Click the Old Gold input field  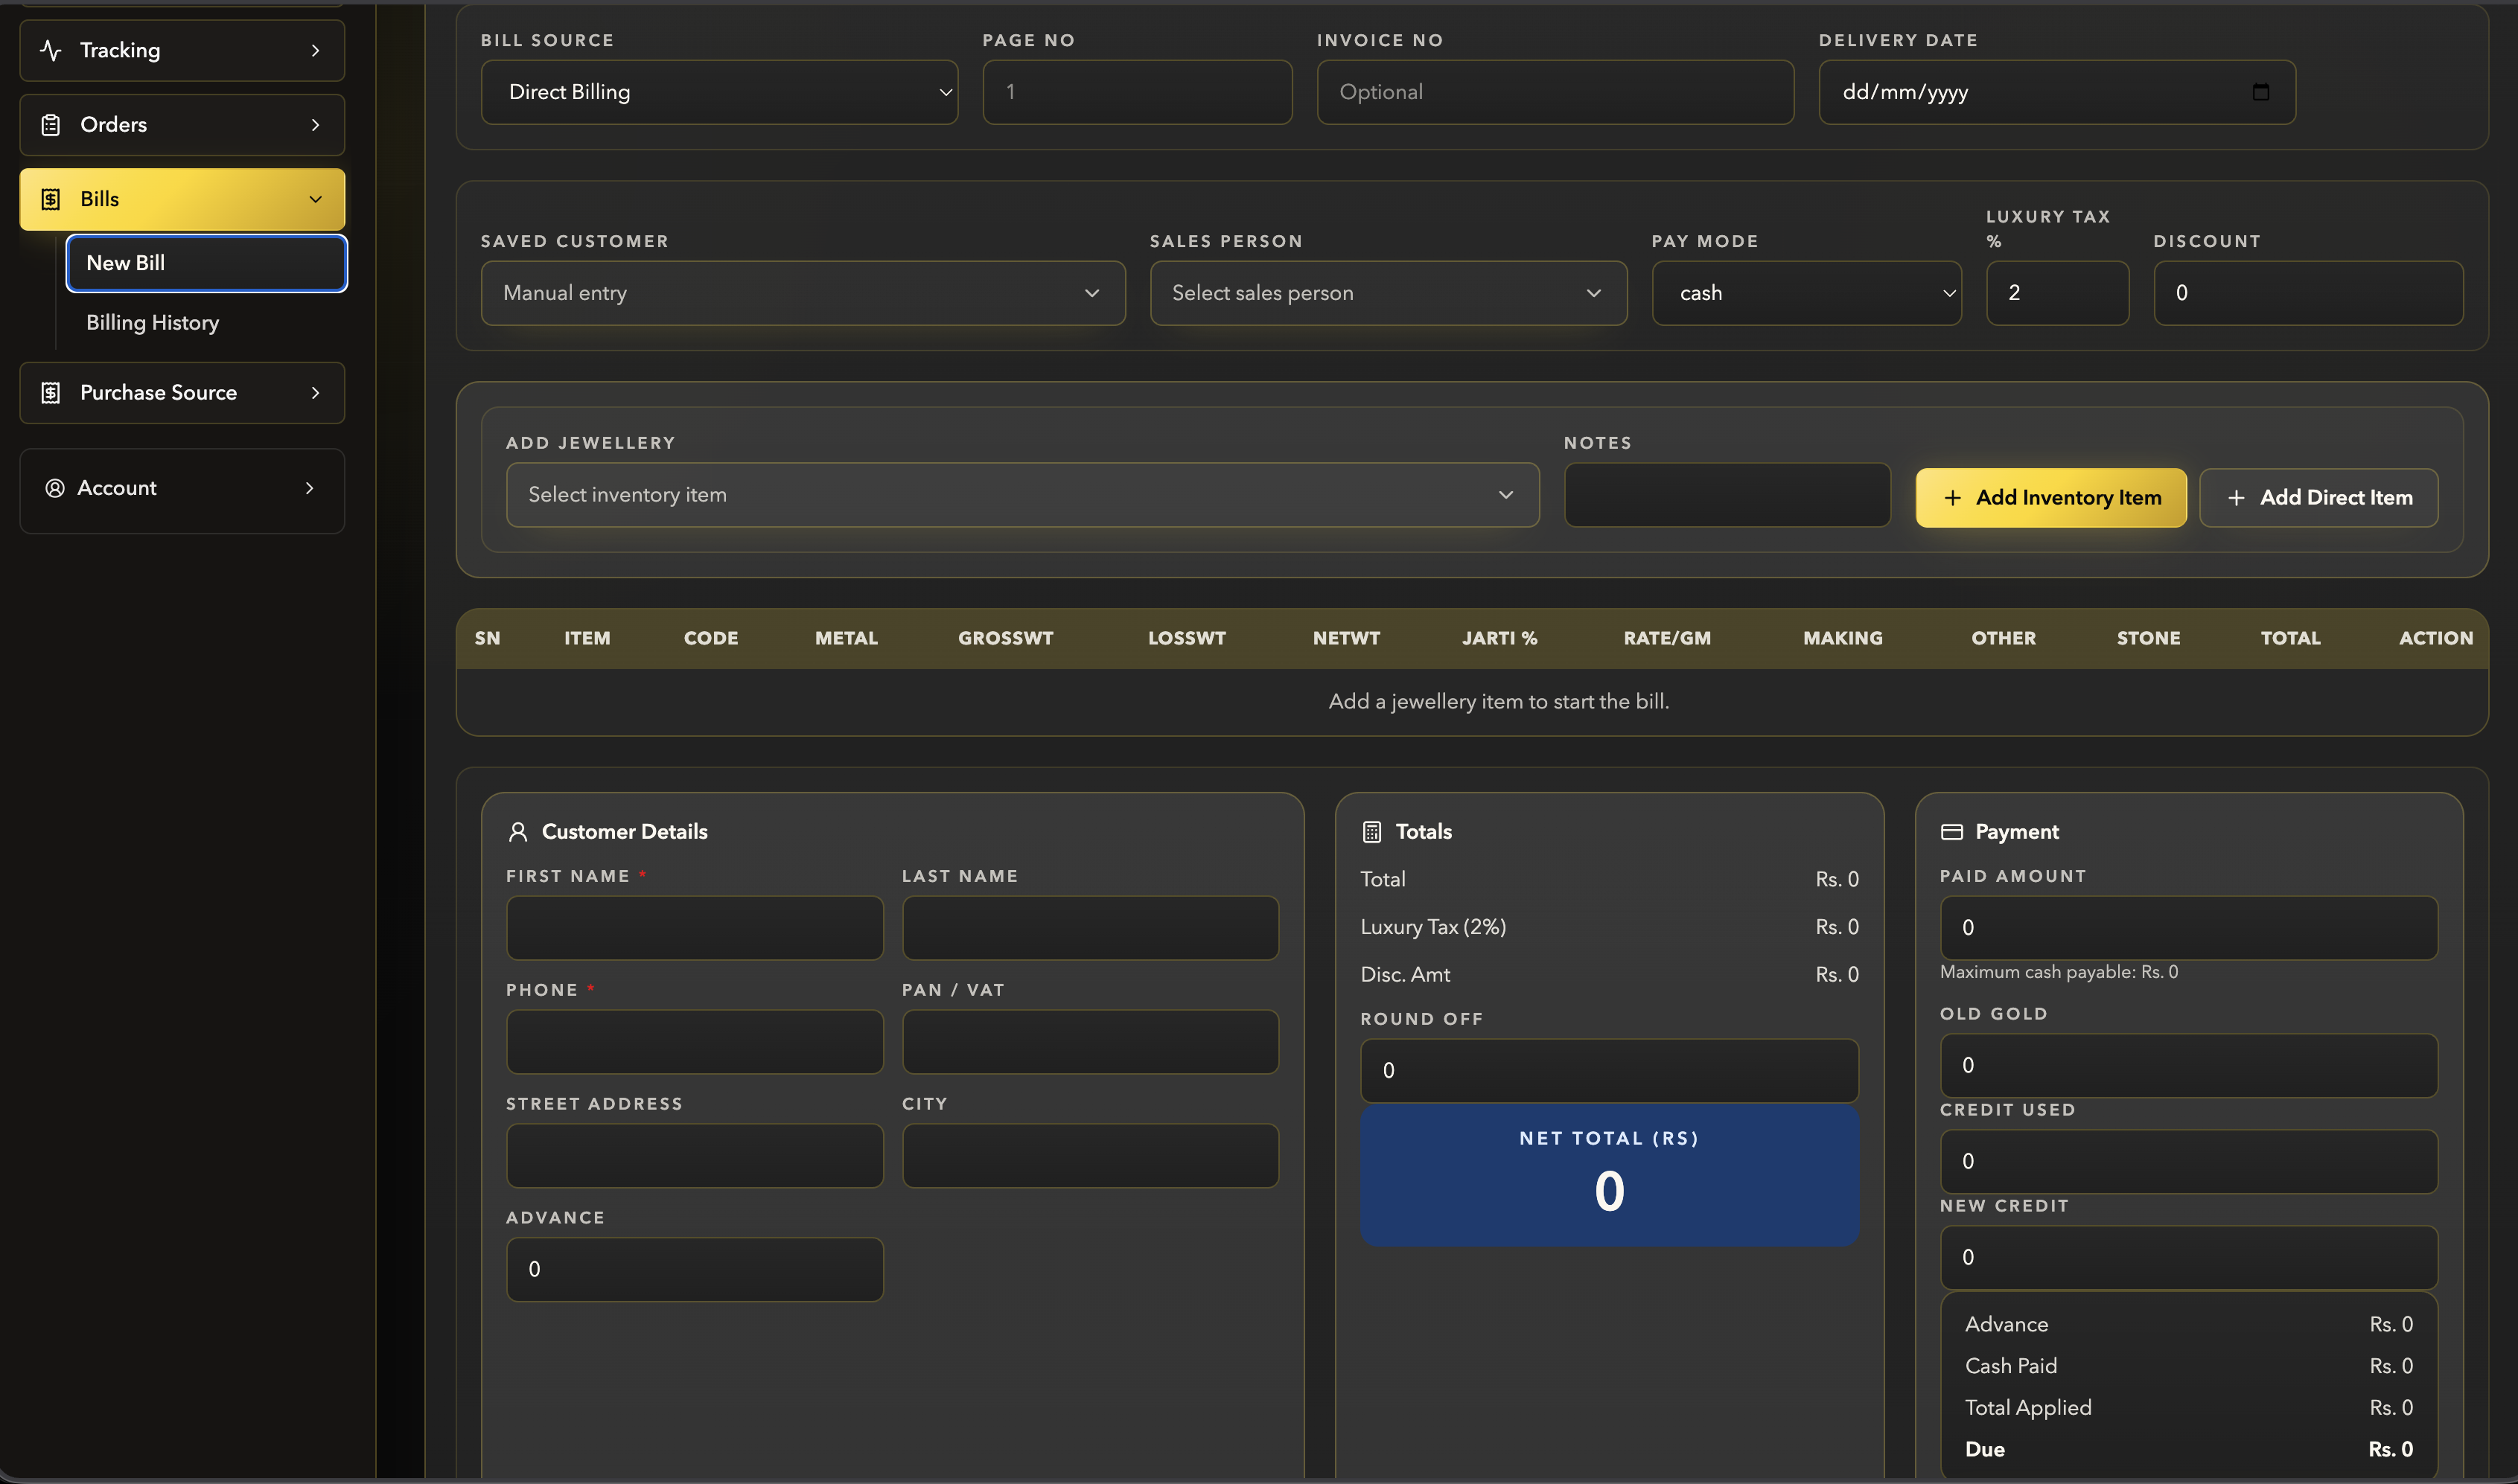pos(2189,1066)
